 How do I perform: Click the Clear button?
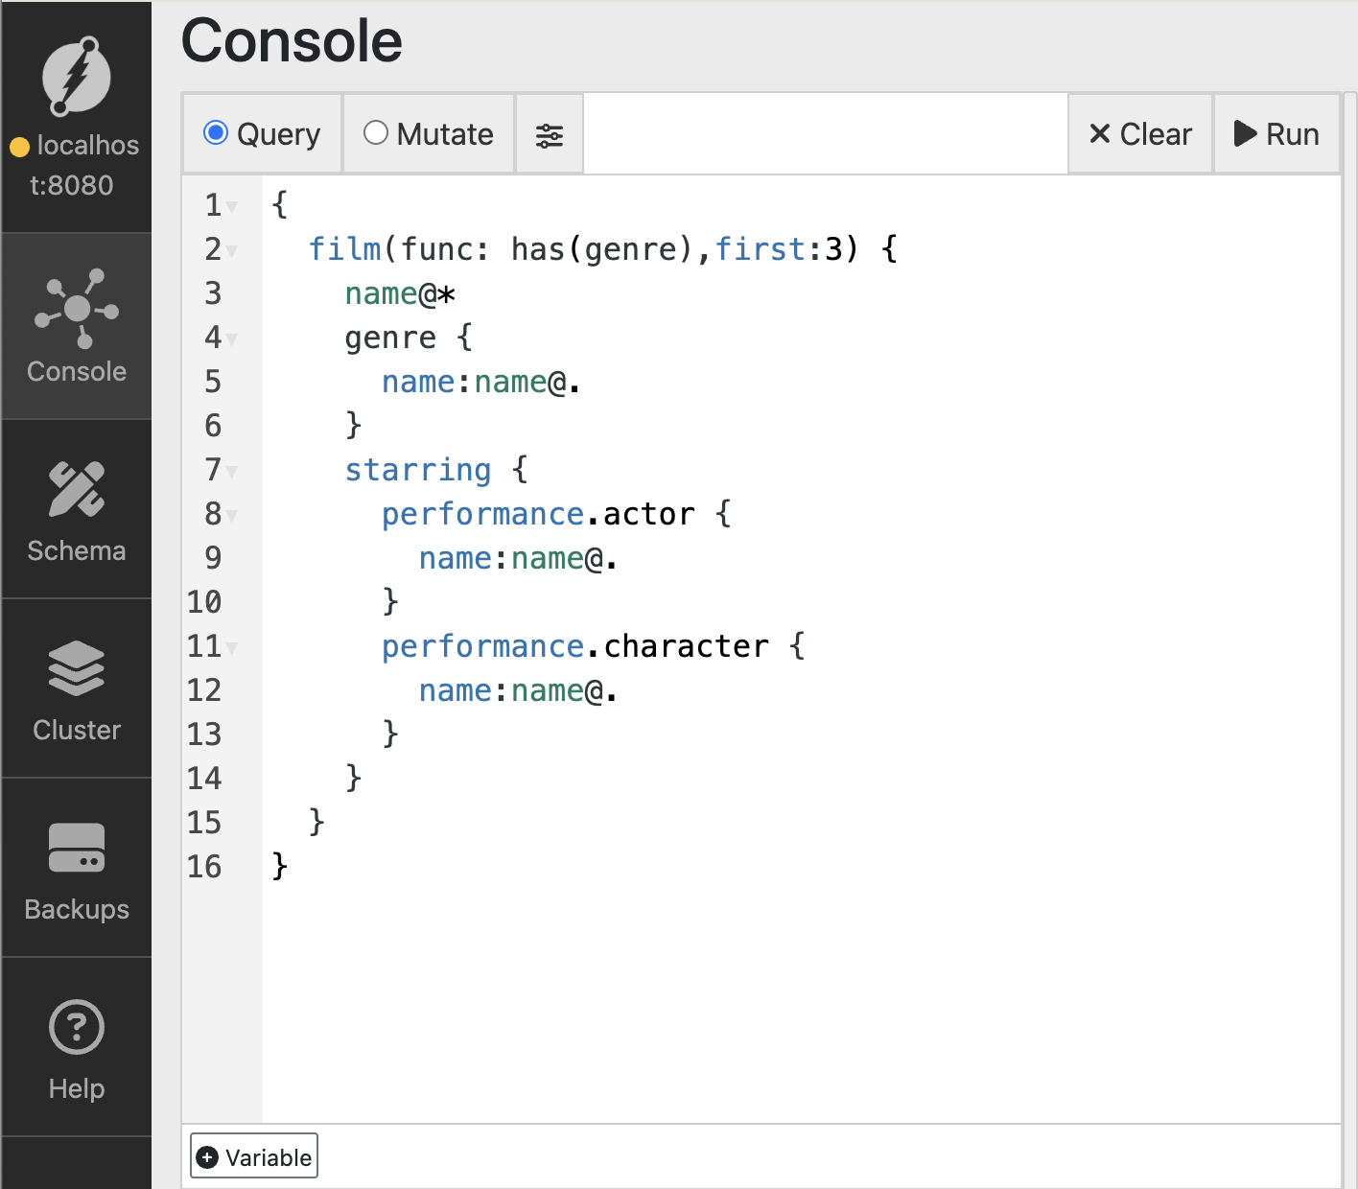point(1140,134)
